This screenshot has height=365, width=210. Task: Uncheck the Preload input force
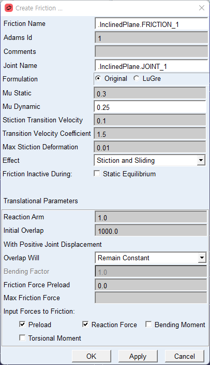coord(22,324)
